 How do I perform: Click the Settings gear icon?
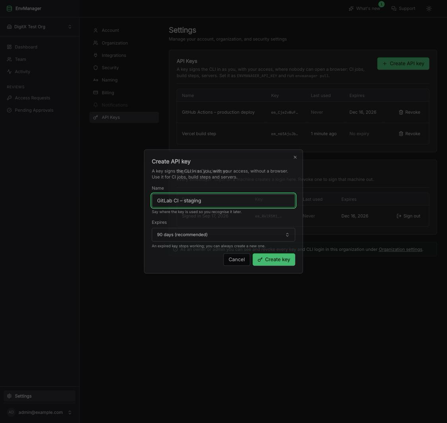10,396
